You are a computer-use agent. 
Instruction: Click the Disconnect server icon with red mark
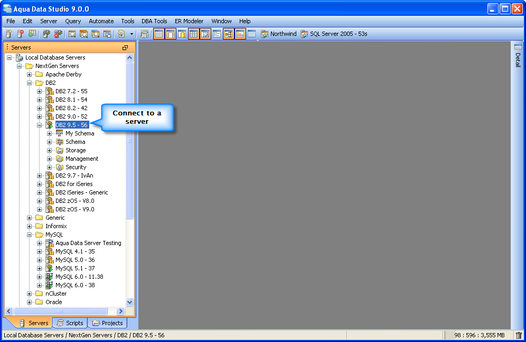click(x=59, y=34)
